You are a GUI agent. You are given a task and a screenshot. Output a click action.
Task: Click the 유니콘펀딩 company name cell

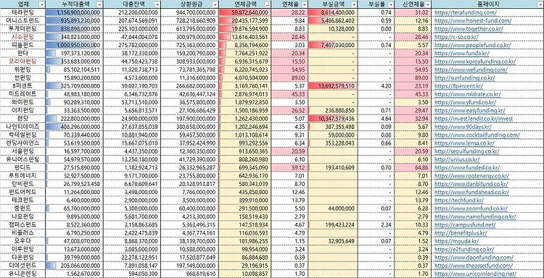coord(23,274)
